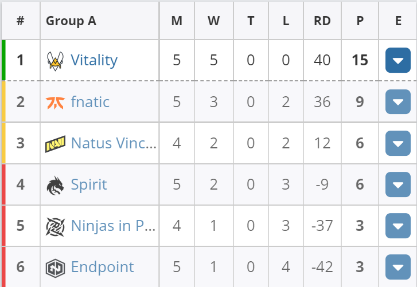Click the Spirit dragon logo icon
Viewport: 417px width, 287px height.
point(55,185)
